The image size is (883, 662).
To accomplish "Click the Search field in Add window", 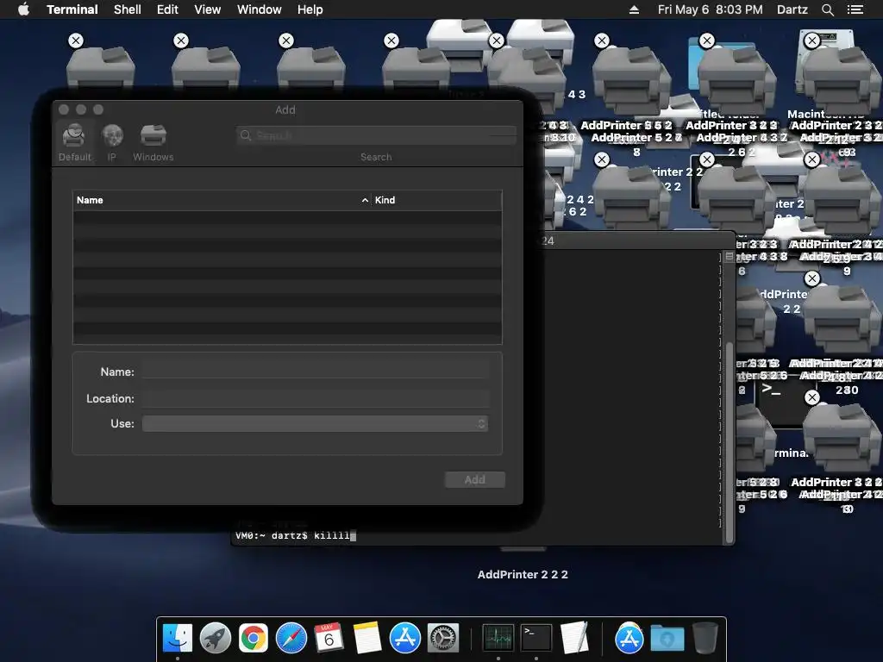I will click(376, 135).
